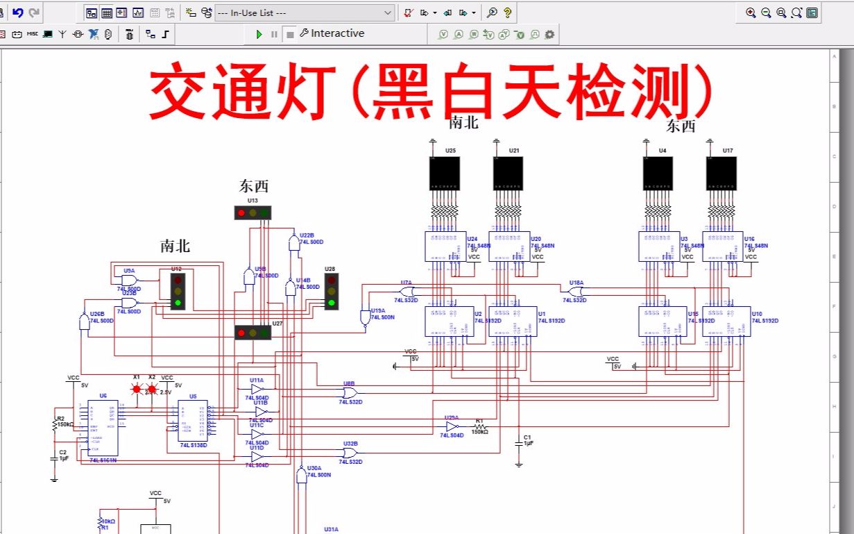854x534 pixels.
Task: Expand the graph export dropdown arrow
Action: (x=435, y=13)
